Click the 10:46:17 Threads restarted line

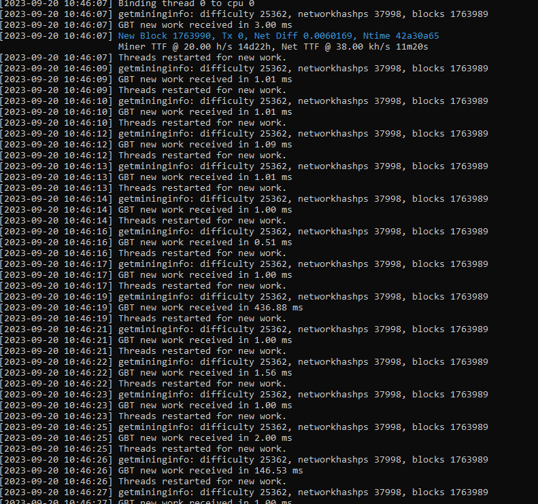[143, 286]
